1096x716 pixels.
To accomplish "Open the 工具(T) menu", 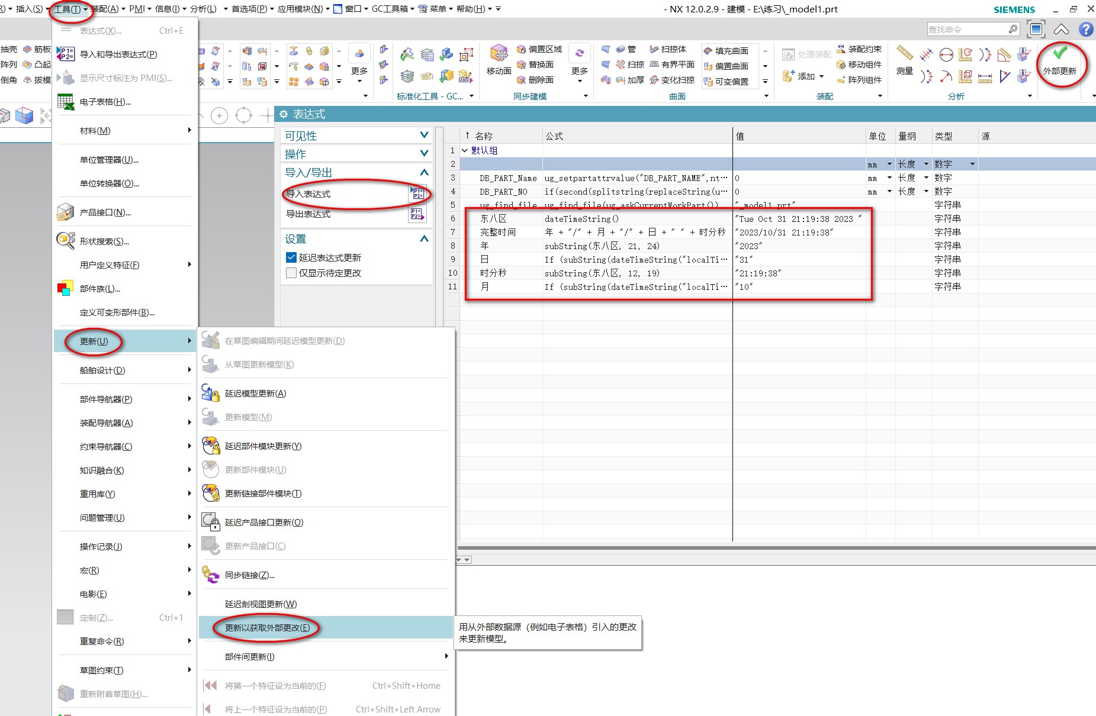I will [x=70, y=9].
